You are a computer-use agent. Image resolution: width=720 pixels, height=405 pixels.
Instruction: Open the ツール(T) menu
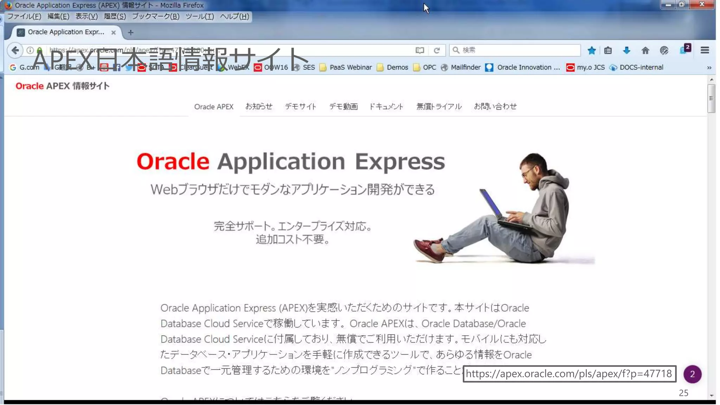[200, 17]
